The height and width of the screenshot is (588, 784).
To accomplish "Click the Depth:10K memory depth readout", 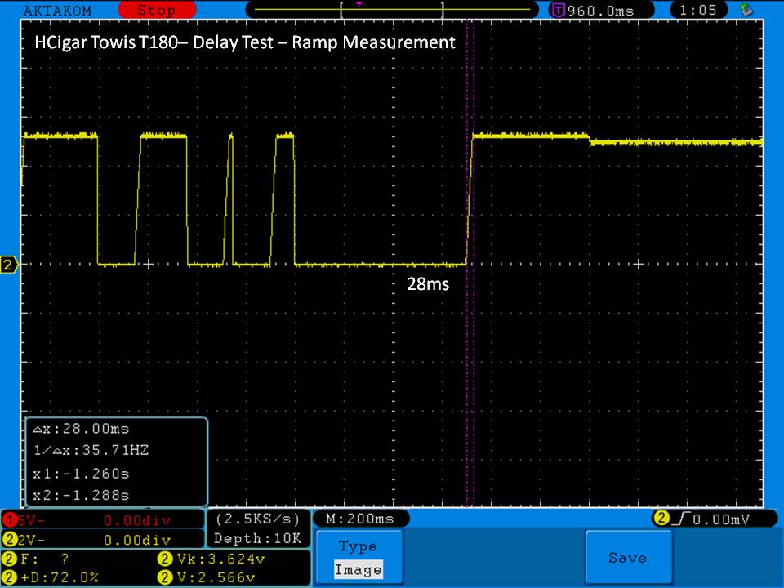I will 258,538.
